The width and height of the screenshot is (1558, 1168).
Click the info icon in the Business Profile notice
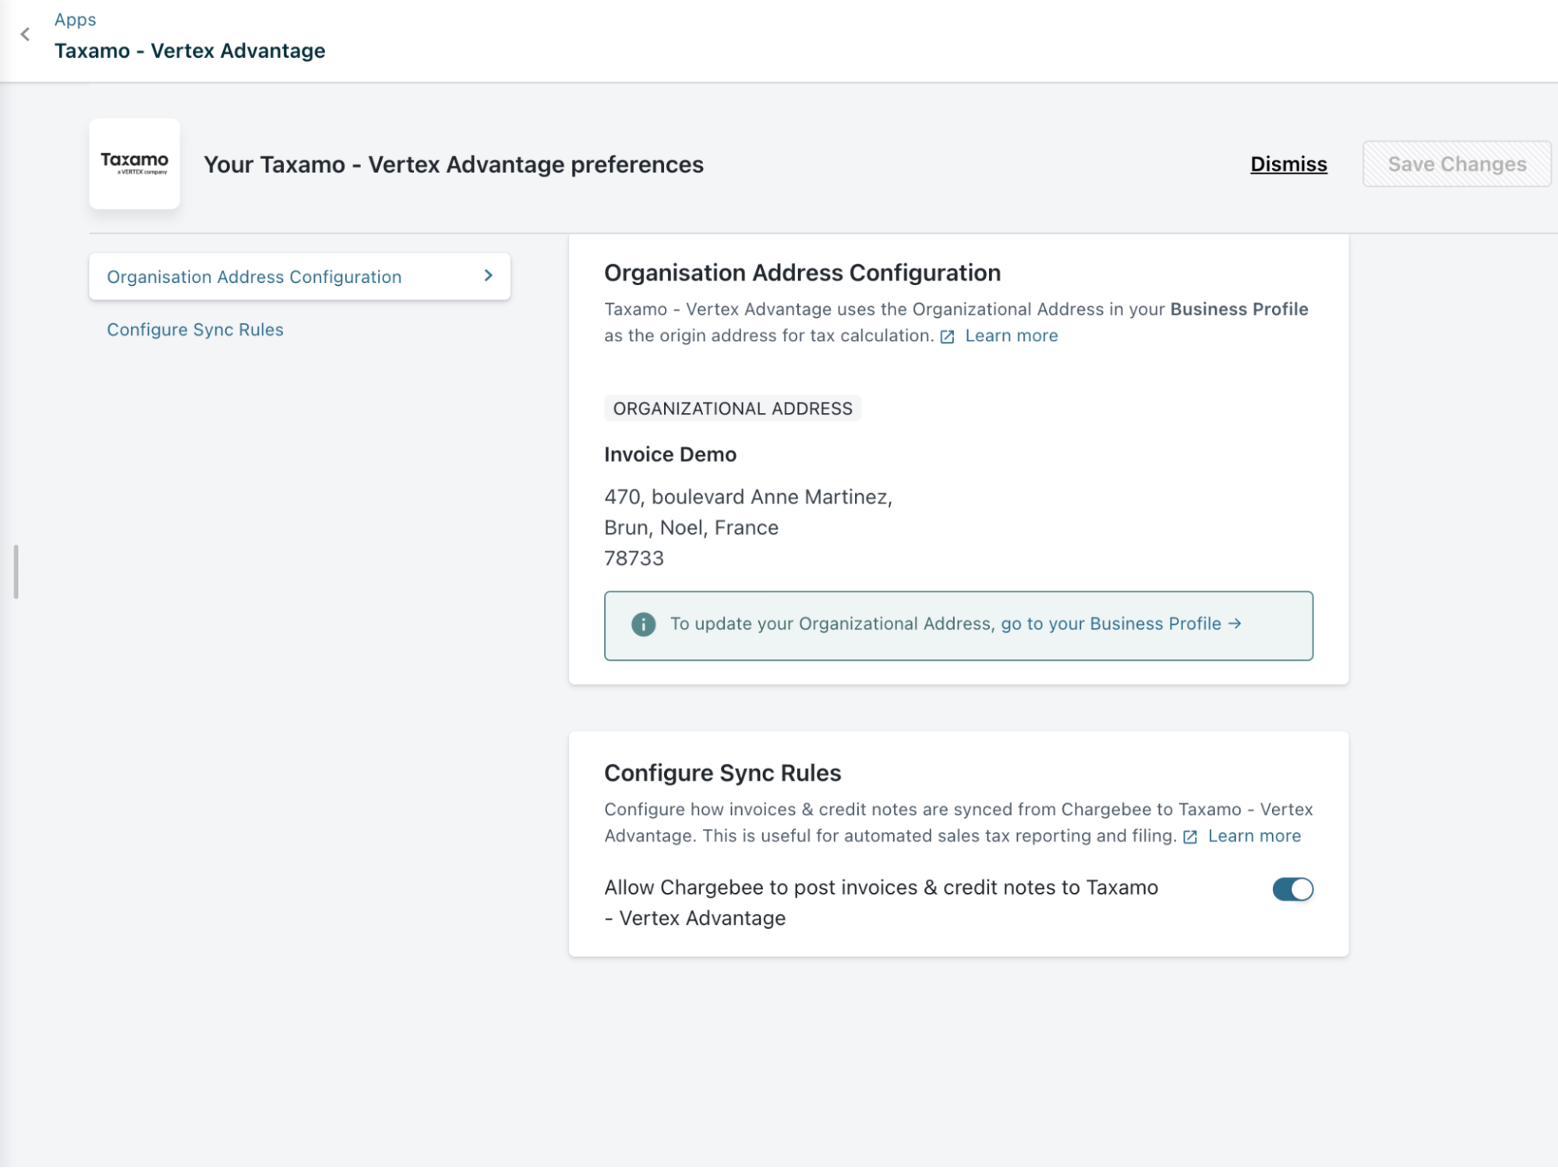(643, 624)
